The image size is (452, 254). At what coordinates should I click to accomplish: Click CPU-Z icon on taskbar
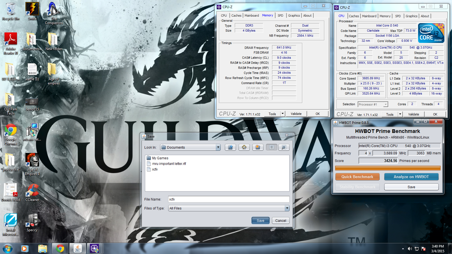(95, 249)
